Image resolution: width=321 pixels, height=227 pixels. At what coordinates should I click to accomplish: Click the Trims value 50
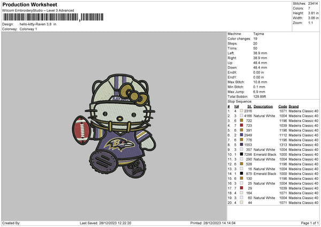[255, 48]
